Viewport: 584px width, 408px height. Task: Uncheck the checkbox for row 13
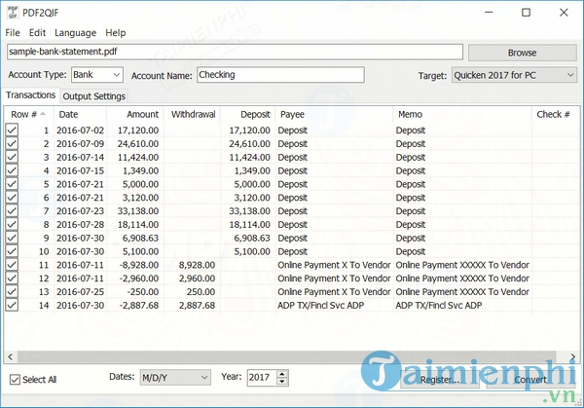tap(12, 291)
